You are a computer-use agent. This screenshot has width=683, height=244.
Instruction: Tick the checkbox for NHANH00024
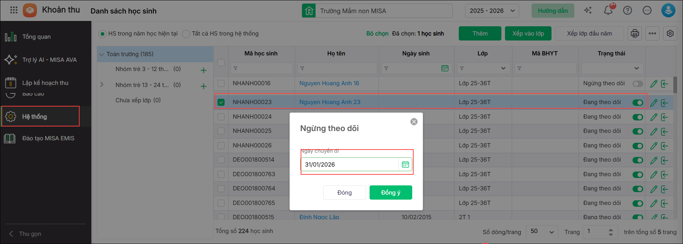click(x=221, y=117)
